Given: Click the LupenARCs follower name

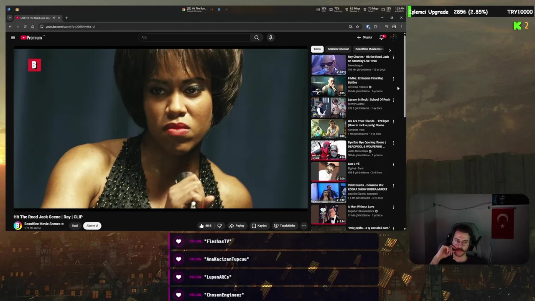Looking at the screenshot, I should click(218, 277).
